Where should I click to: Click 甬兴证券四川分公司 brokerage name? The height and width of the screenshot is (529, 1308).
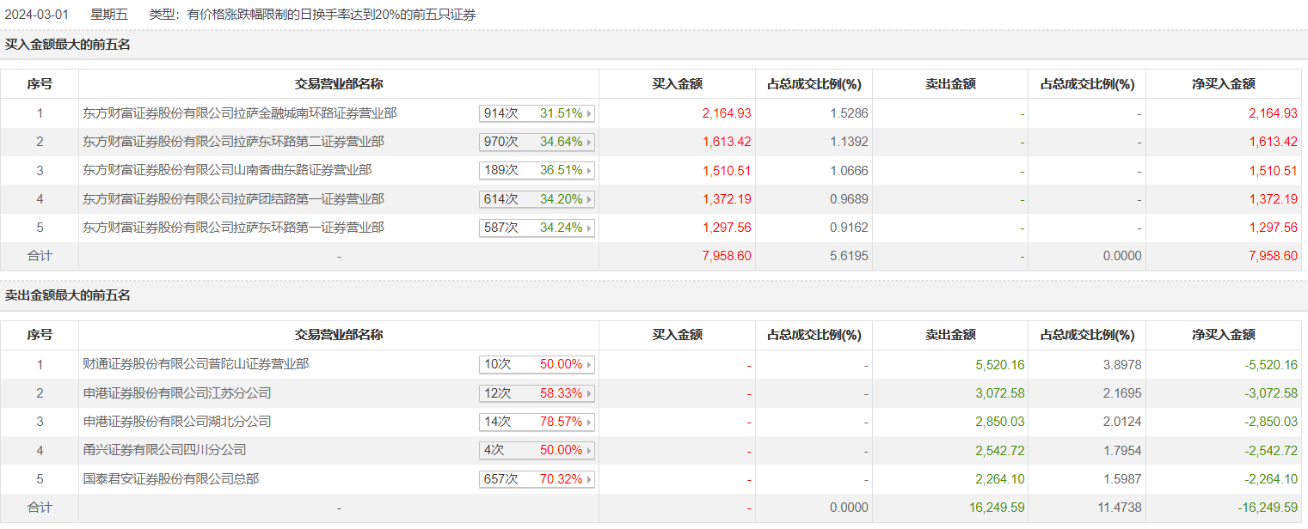[x=164, y=450]
